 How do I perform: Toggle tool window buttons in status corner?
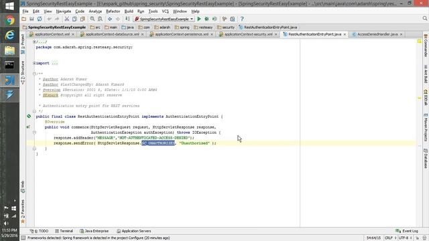tap(23, 238)
